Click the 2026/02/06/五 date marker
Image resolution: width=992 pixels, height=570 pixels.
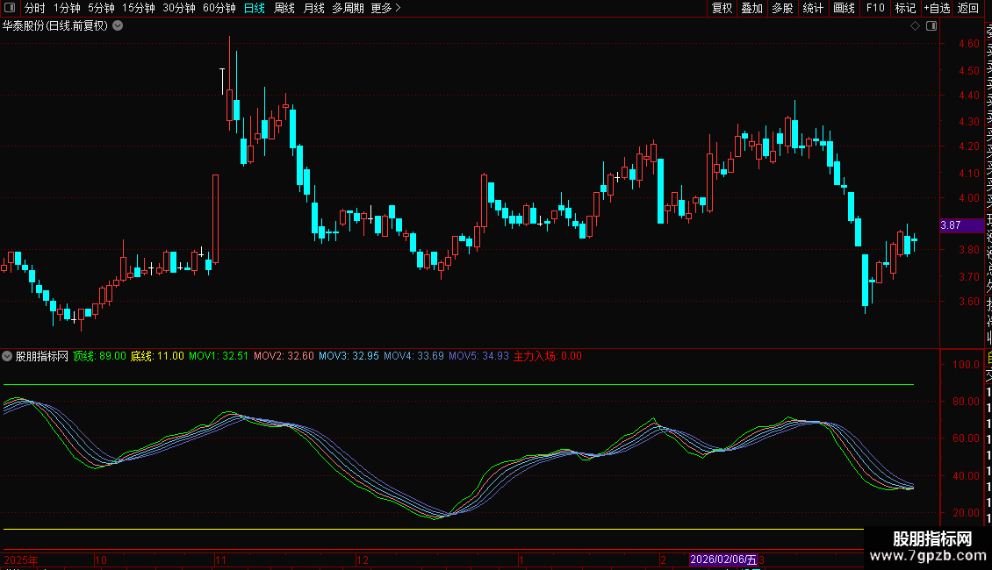pos(723,559)
